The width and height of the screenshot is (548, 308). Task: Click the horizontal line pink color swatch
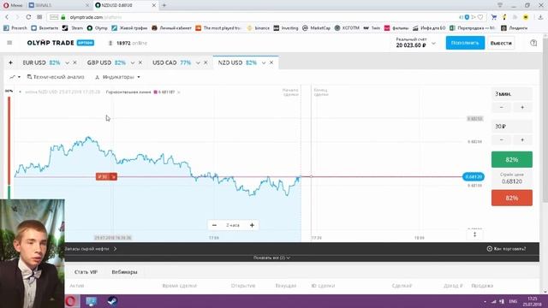pos(156,92)
